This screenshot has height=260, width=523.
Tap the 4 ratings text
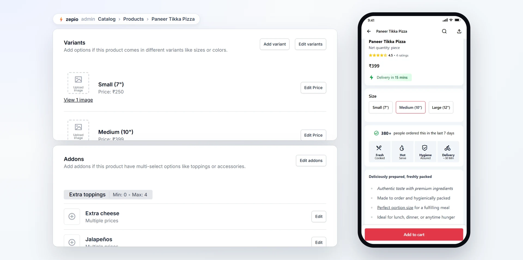pos(402,55)
